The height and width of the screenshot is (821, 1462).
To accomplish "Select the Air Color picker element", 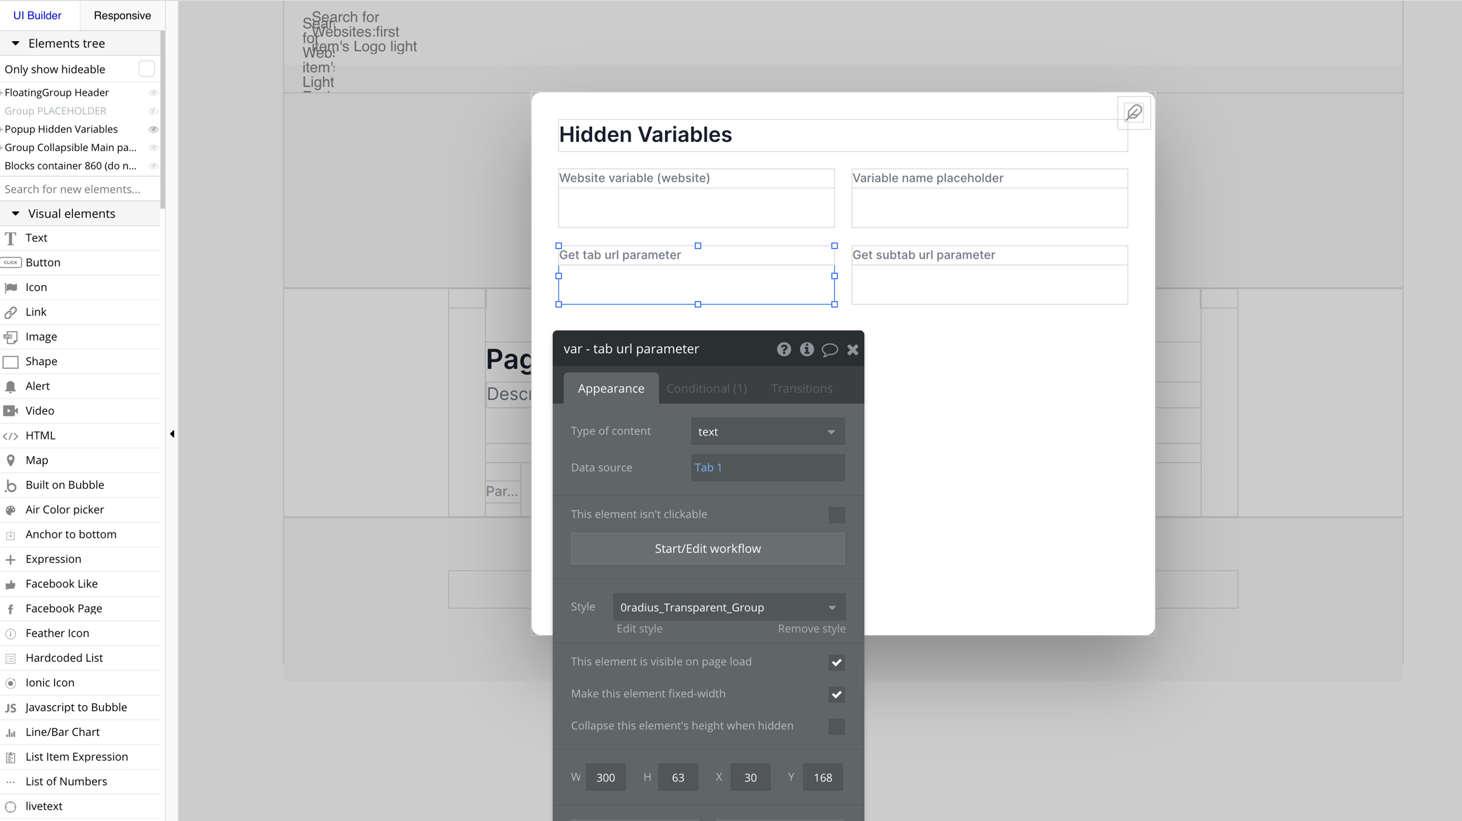I will click(x=64, y=510).
